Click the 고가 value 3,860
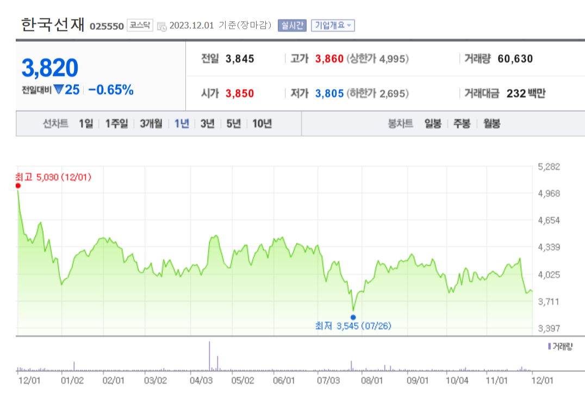The height and width of the screenshot is (401, 585). tap(329, 59)
